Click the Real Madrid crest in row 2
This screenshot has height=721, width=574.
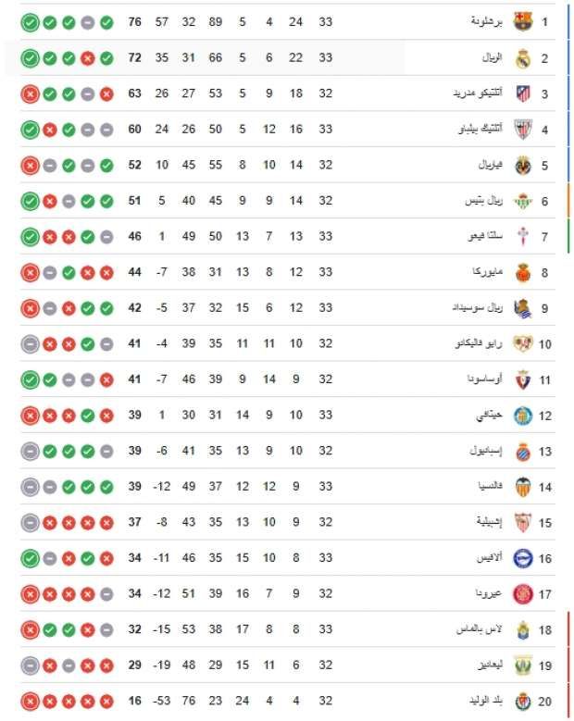pos(523,58)
